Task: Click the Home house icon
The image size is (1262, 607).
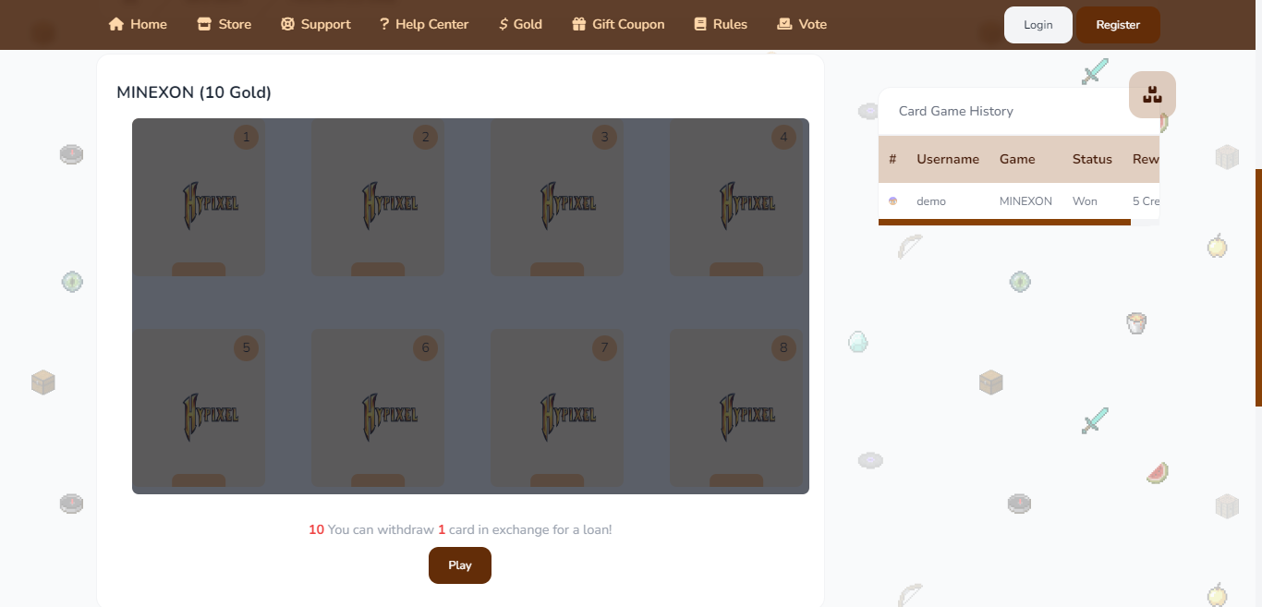Action: (116, 24)
